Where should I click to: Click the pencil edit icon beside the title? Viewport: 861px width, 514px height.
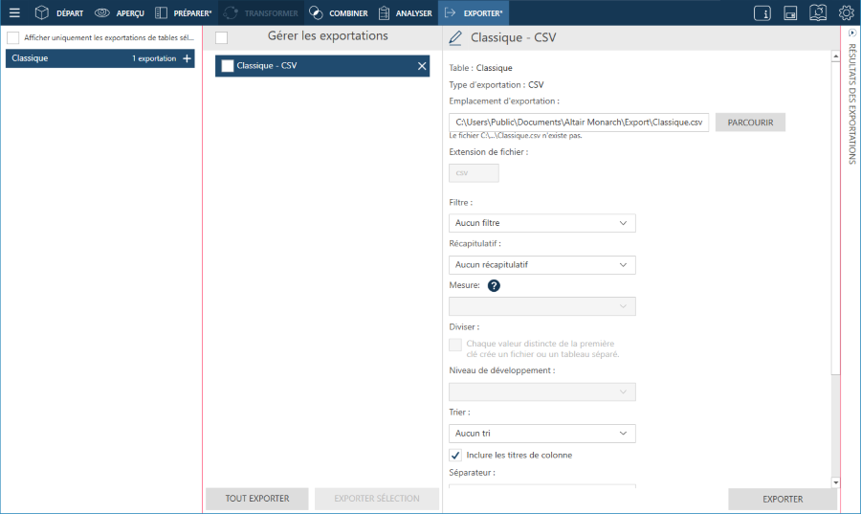(x=454, y=38)
